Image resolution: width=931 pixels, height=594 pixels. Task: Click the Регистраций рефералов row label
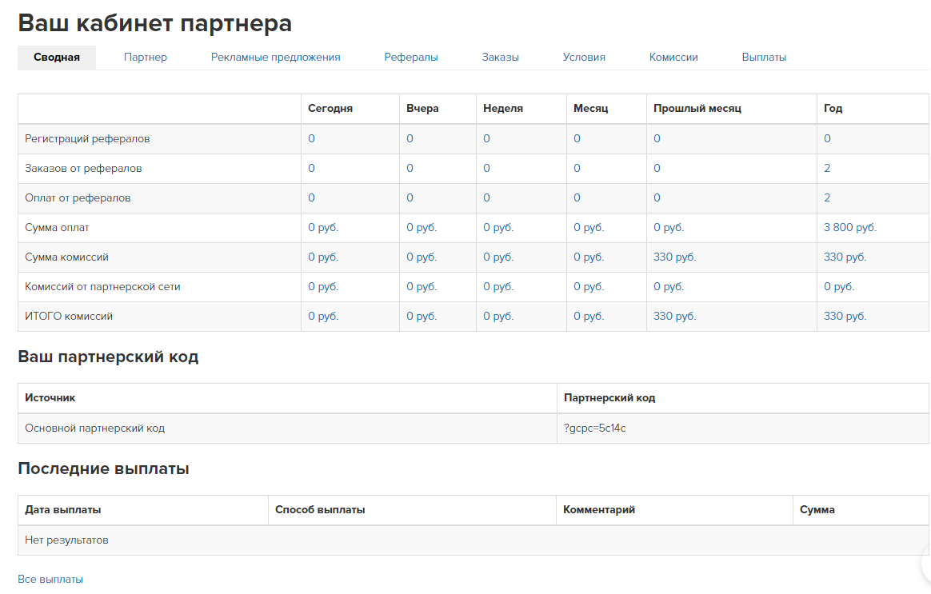coord(87,138)
